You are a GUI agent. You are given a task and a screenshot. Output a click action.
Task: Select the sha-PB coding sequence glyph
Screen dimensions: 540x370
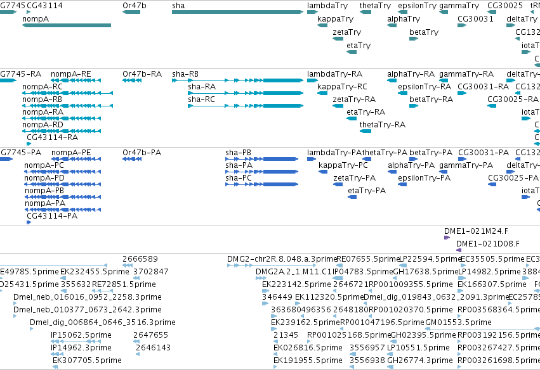(261, 159)
